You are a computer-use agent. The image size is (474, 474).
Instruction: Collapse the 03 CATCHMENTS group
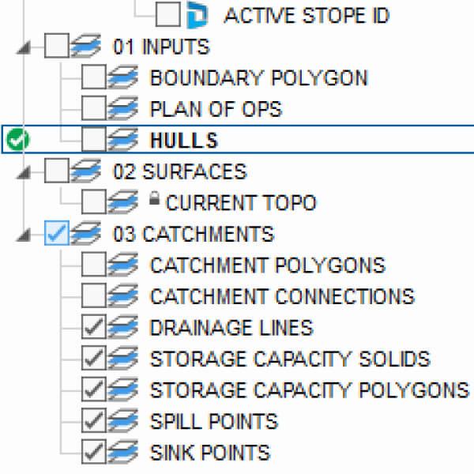[x=24, y=235]
